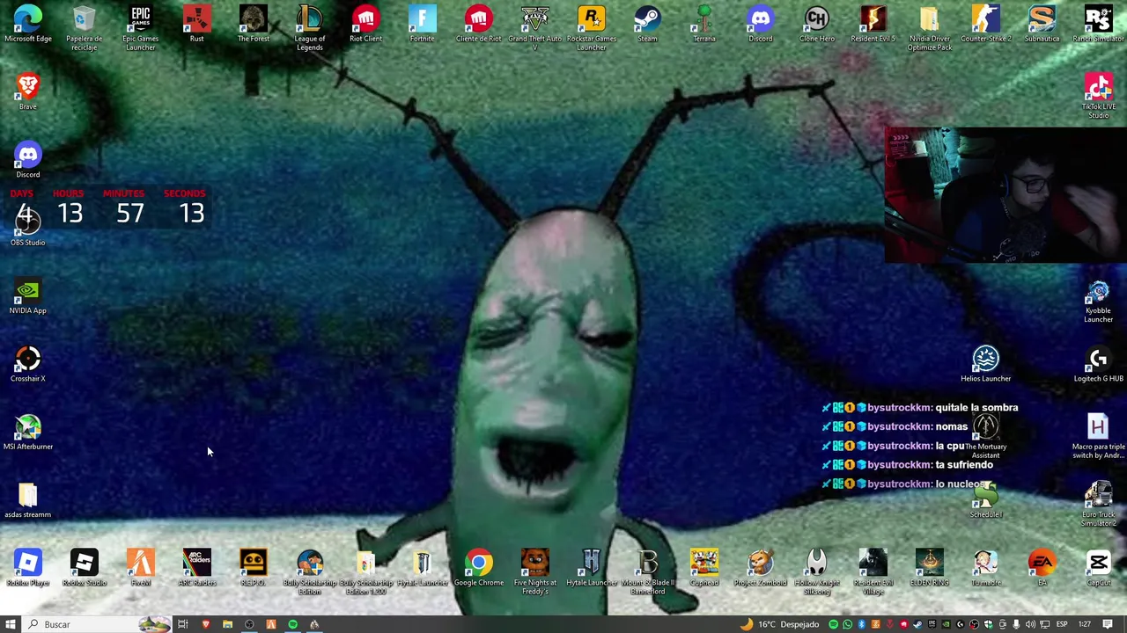Viewport: 1127px width, 633px height.
Task: Select Bully Scholarship Edition 1.200 folder
Action: point(365,571)
